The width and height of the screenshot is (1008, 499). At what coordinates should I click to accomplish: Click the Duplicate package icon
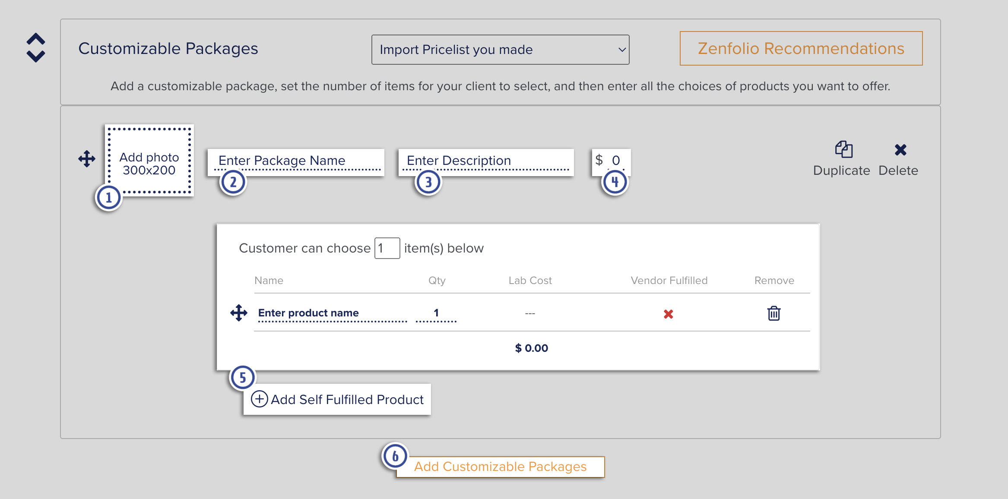pos(843,150)
